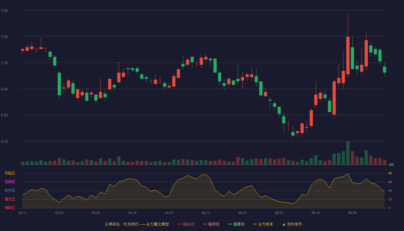Click the 出货区 zone label

[x=10, y=182]
